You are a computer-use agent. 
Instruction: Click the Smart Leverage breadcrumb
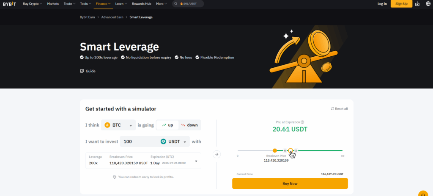(x=141, y=17)
